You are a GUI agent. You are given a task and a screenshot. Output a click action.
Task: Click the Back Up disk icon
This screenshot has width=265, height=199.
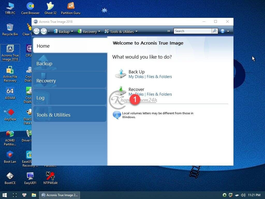[x=121, y=74]
